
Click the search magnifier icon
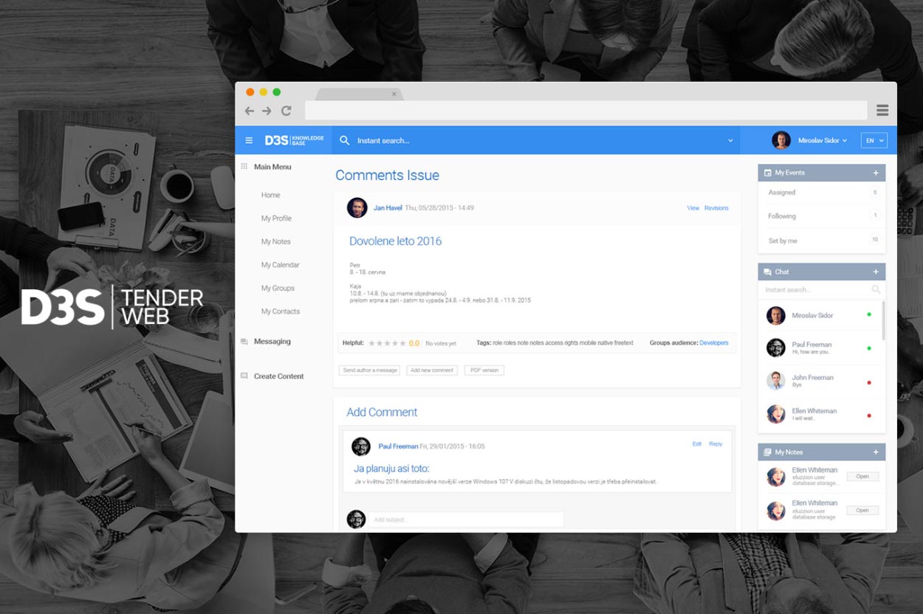pyautogui.click(x=344, y=140)
